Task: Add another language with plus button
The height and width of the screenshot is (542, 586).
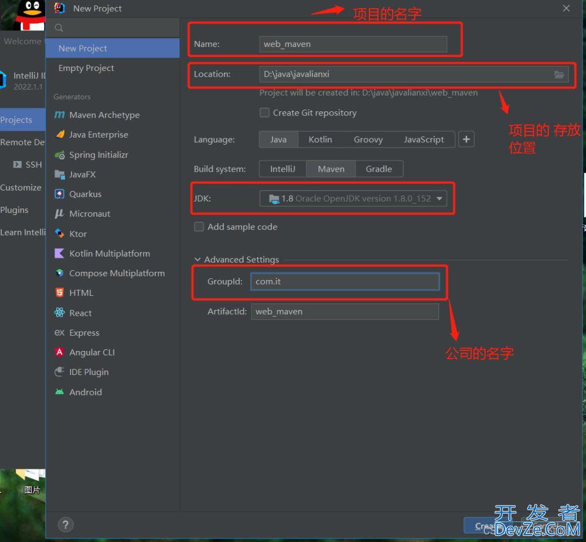Action: tap(466, 139)
